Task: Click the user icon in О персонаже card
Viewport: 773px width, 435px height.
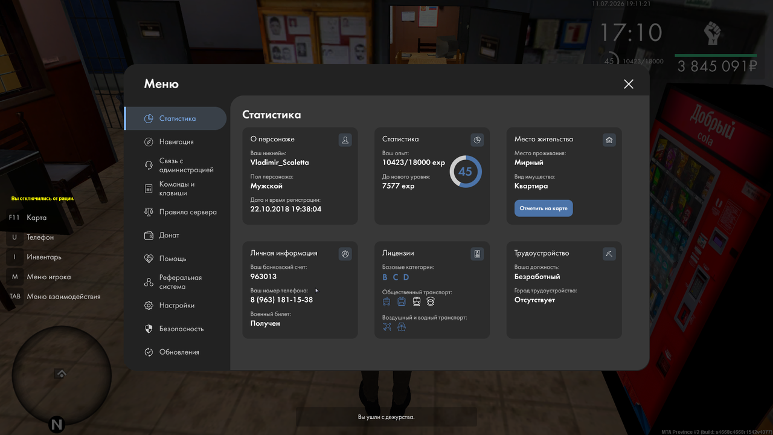Action: (345, 140)
